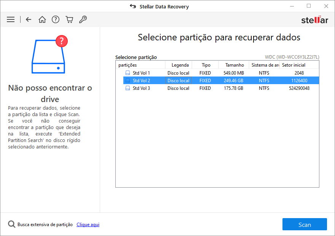Open help question mark icon
Screen dimensions: 335x236
tap(56, 20)
